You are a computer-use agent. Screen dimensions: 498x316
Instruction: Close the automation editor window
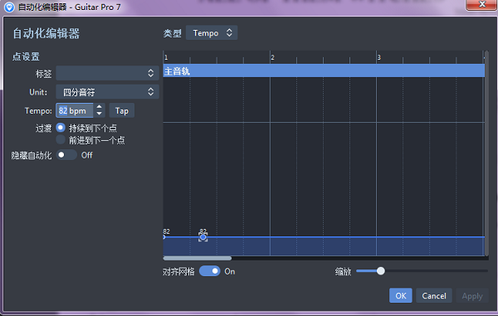(x=481, y=5)
